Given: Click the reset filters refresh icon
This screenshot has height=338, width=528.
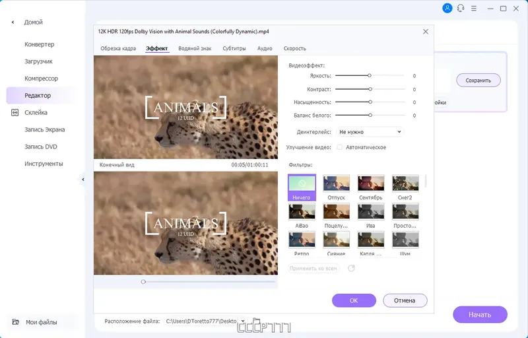Looking at the screenshot, I should coord(351,268).
